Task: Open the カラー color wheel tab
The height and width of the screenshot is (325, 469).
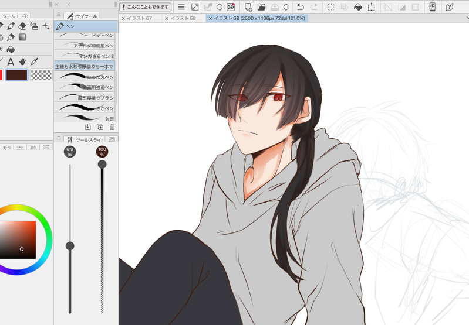Action: (x=6, y=148)
